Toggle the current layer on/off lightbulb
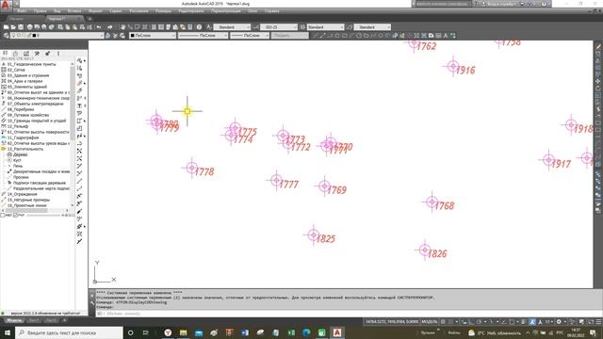The width and height of the screenshot is (603, 339). point(13,36)
